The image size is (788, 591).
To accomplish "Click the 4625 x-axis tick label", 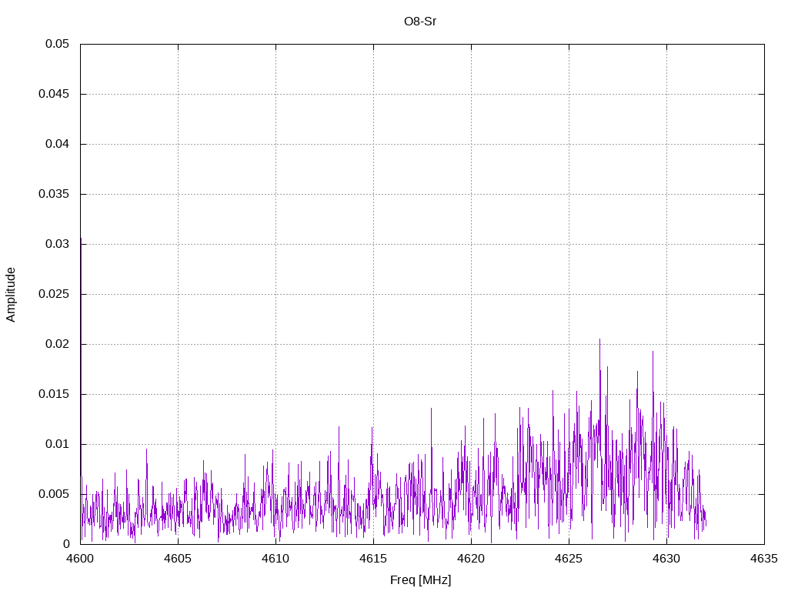I will pyautogui.click(x=569, y=559).
